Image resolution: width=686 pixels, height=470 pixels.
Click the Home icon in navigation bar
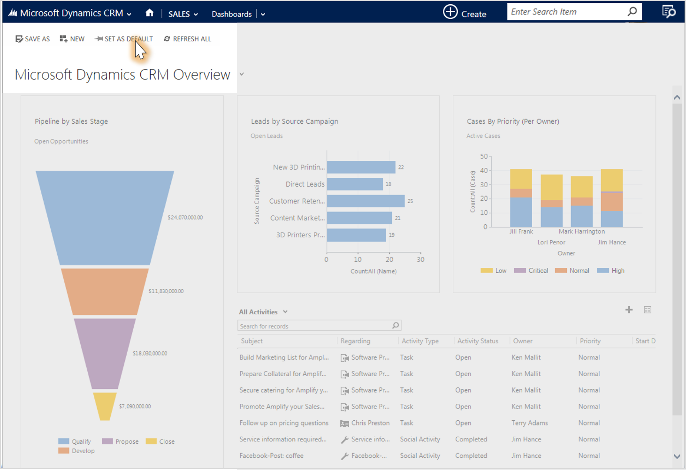point(149,13)
